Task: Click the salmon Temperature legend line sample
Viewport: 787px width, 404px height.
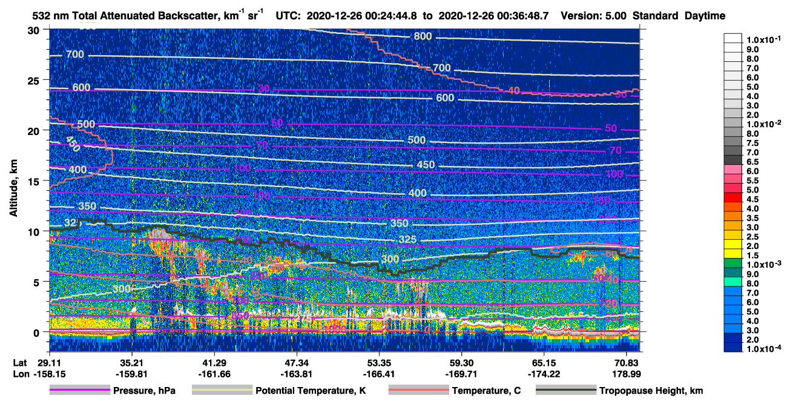Action: pos(418,391)
